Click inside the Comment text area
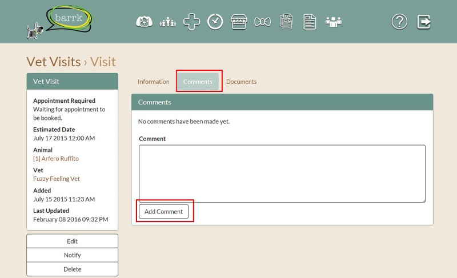The height and width of the screenshot is (278, 457). 282,174
